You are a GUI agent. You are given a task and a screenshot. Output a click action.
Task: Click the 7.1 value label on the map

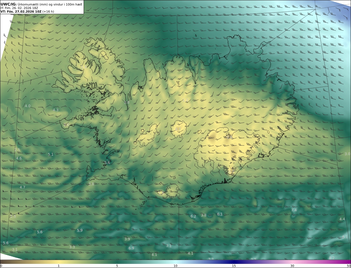coord(169,246)
